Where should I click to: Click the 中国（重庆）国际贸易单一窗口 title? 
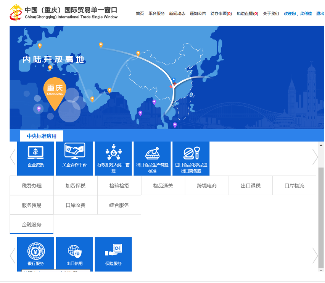71,10
